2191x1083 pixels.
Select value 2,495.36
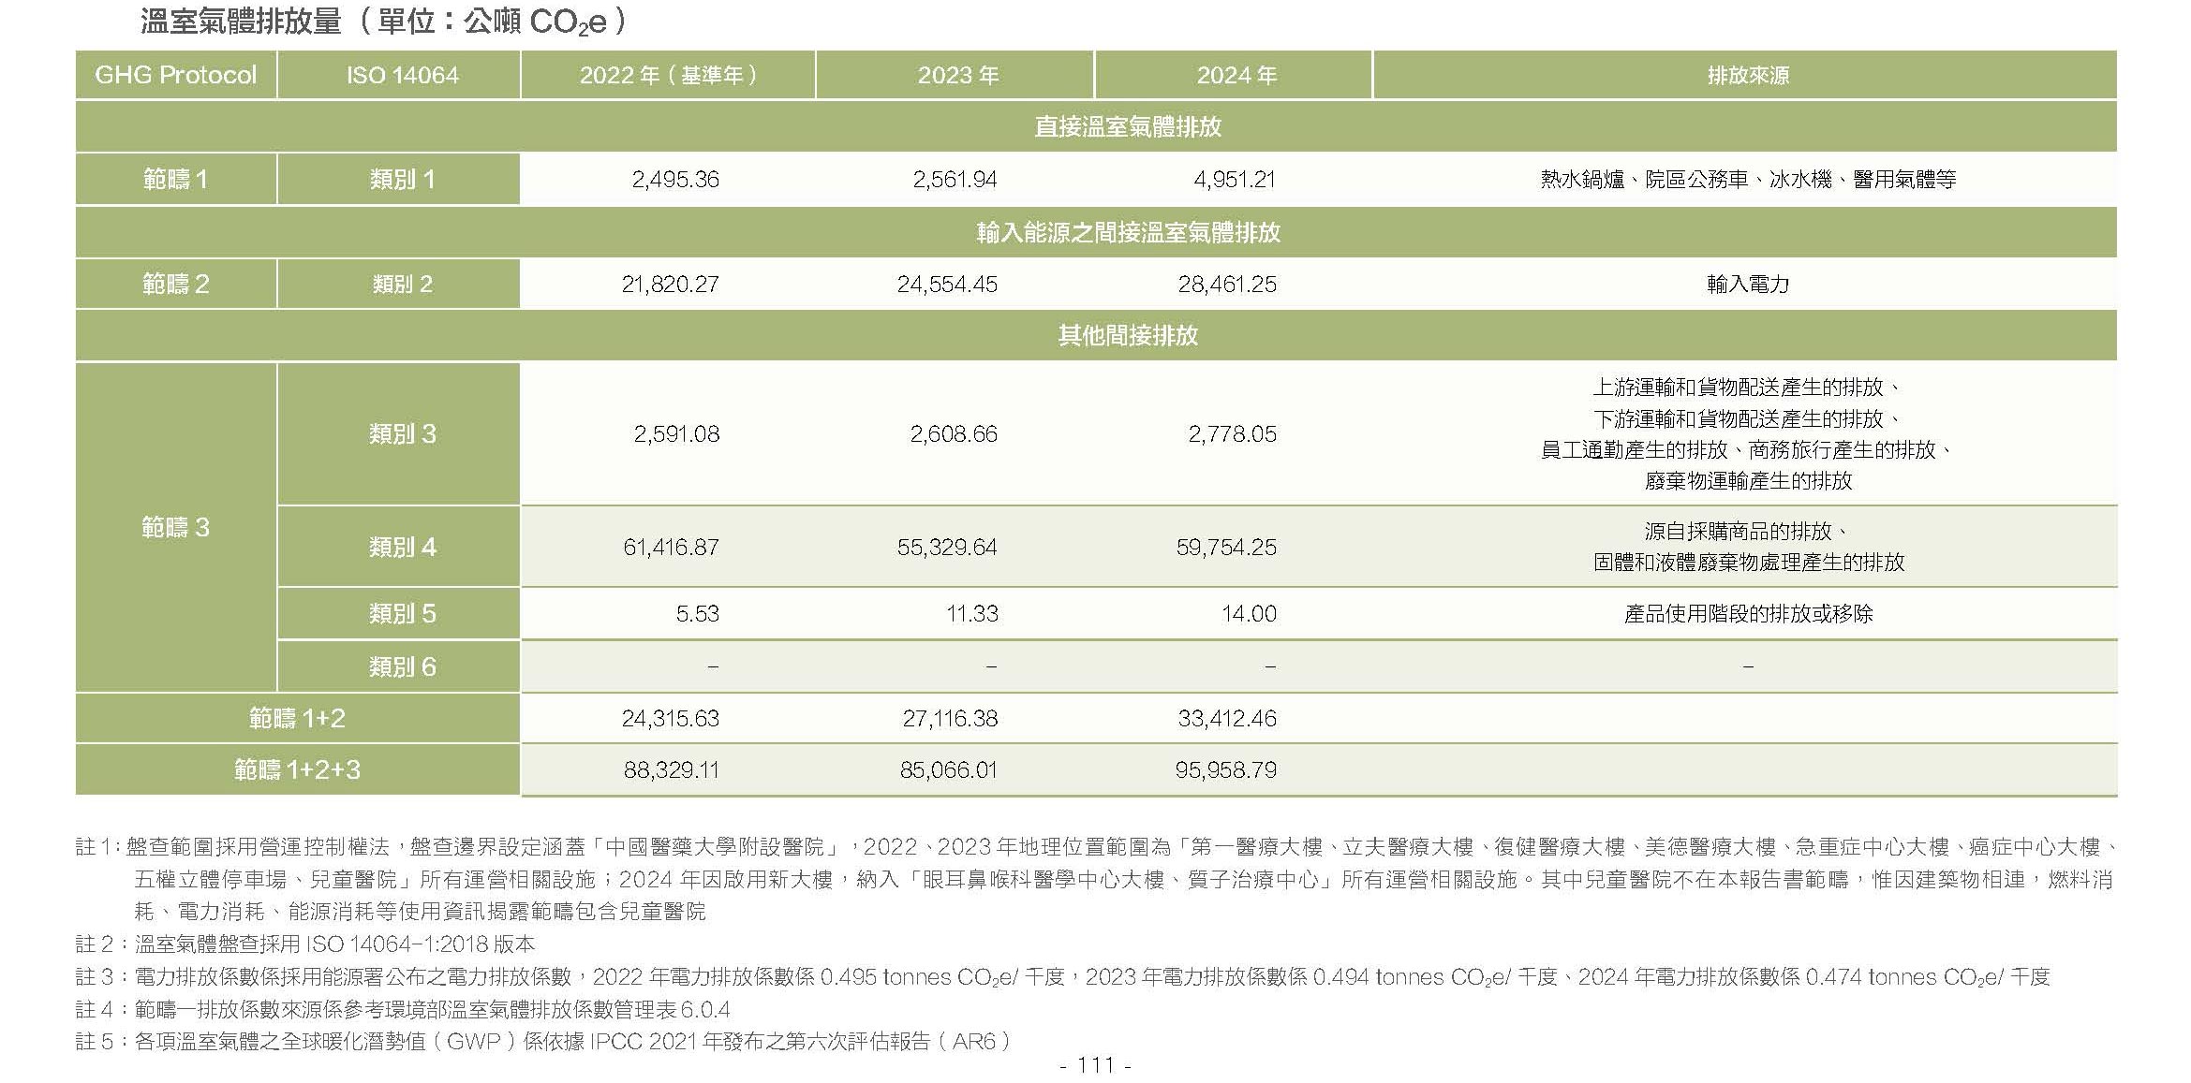tap(675, 179)
